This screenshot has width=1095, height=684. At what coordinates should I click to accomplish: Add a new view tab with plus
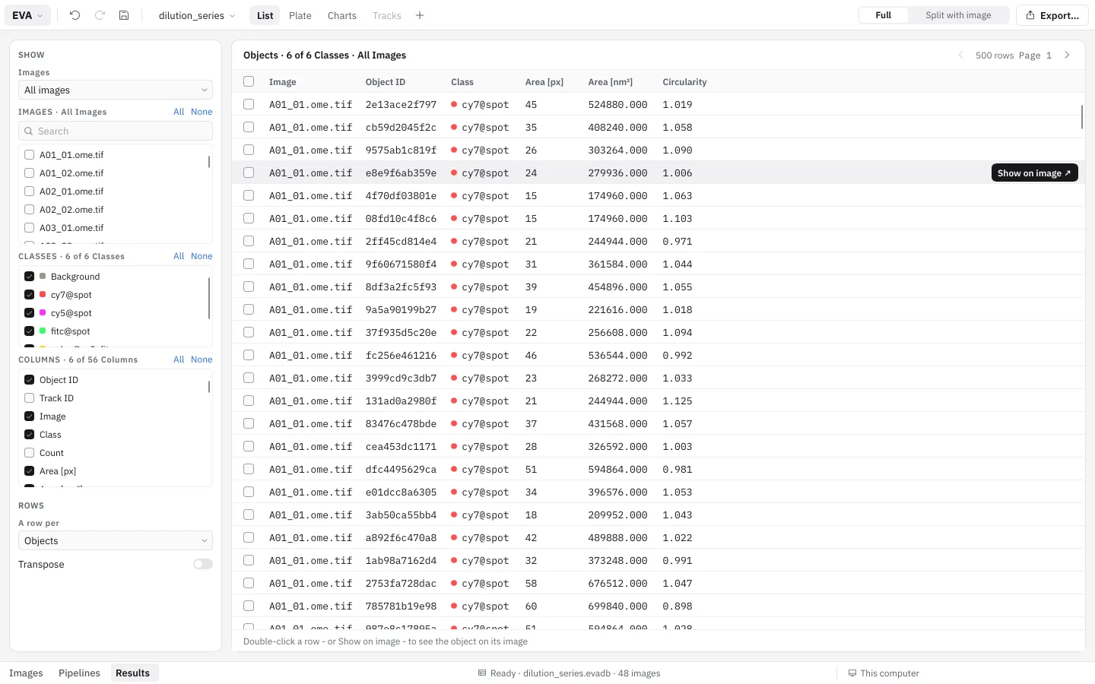(420, 15)
